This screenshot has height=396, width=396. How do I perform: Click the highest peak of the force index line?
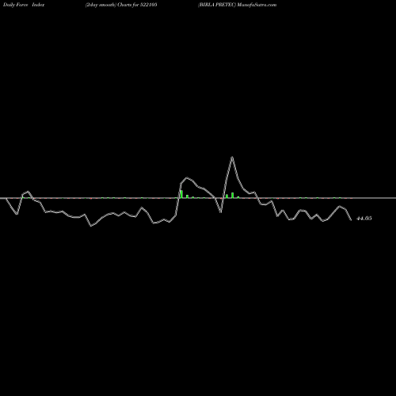tap(232, 157)
